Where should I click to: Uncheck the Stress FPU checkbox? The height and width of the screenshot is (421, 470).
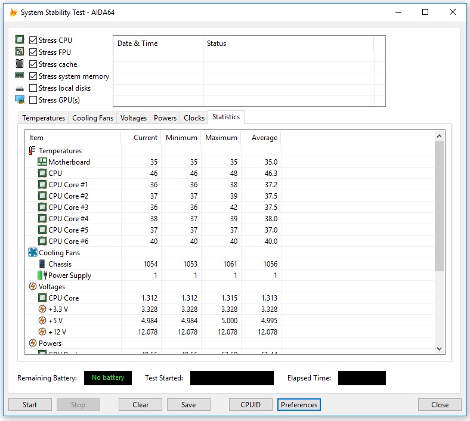point(33,52)
